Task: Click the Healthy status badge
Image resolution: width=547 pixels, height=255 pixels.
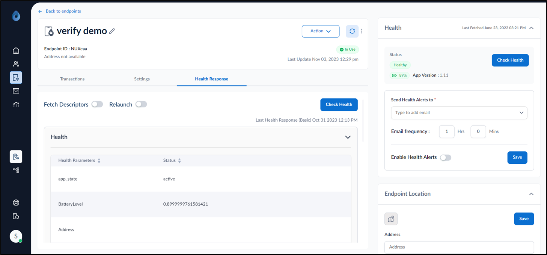Action: pos(400,65)
